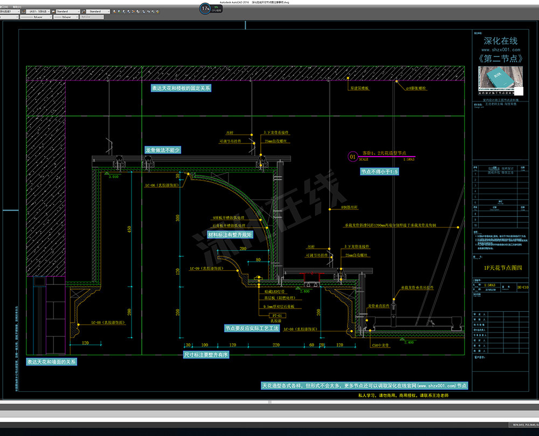This screenshot has height=436, width=539.
Task: Click the layer tool icon with green checkmark
Action: tap(119, 11)
